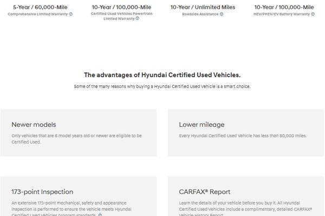Click info icon after Powertrain Limited Warranty
The image size is (325, 216).
pos(137,18)
